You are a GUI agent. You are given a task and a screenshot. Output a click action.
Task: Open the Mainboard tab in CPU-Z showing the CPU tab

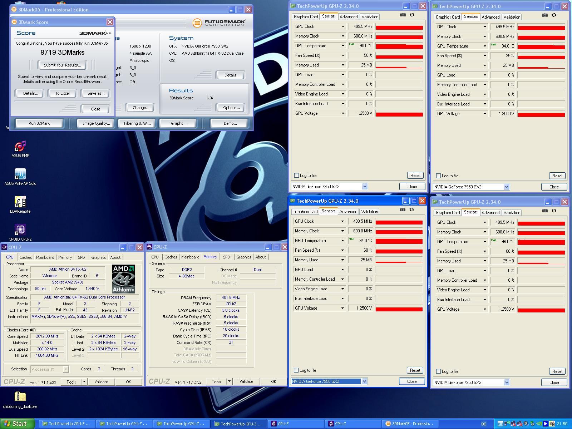coord(45,257)
